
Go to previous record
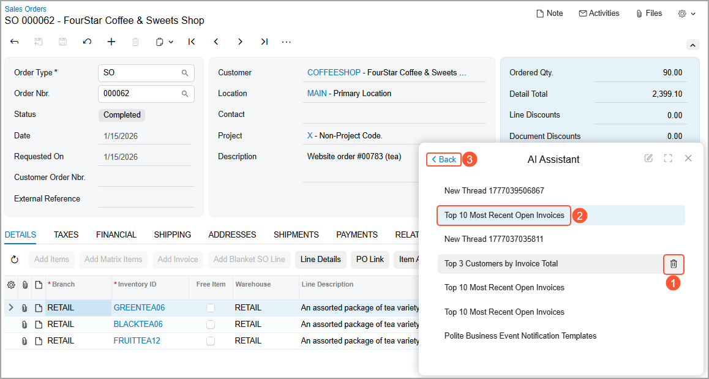coord(216,42)
